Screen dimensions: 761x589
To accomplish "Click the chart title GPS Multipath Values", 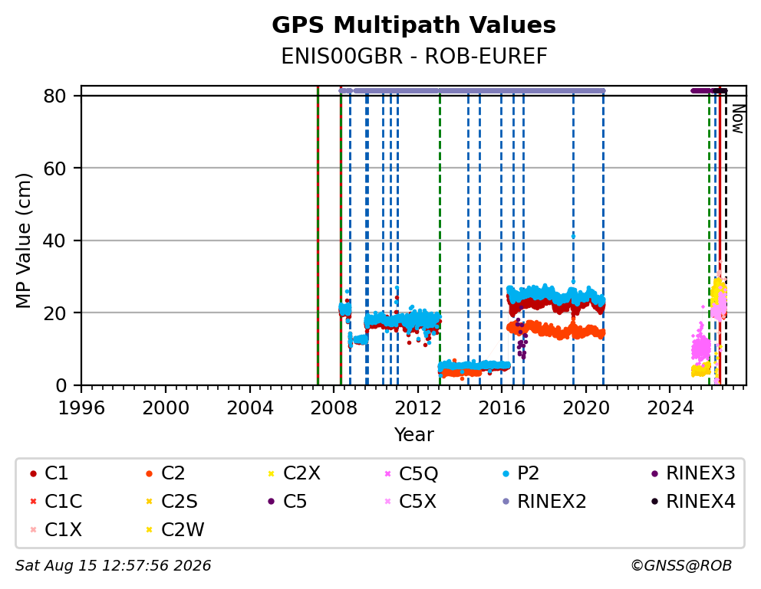I will [x=413, y=25].
